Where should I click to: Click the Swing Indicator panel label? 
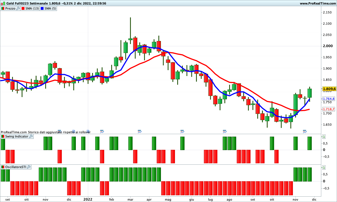(17, 136)
